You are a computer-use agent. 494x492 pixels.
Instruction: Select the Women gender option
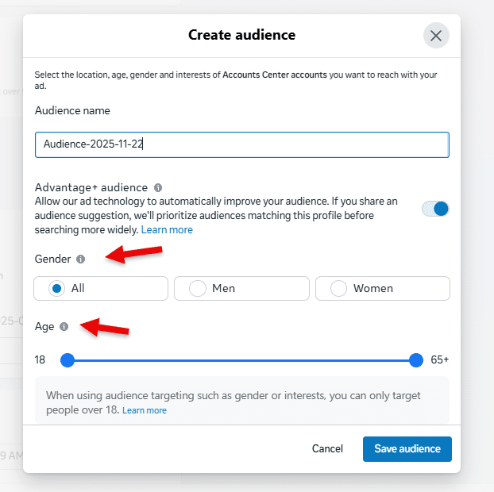point(382,288)
